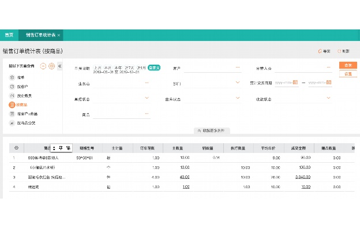Open the underlined 10.00 quantity in row 2

185,167
